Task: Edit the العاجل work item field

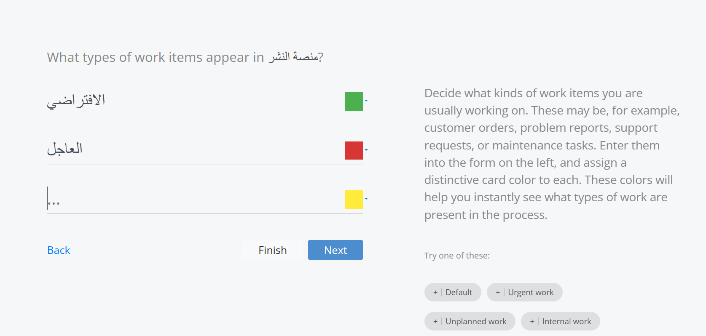Action: pyautogui.click(x=194, y=149)
